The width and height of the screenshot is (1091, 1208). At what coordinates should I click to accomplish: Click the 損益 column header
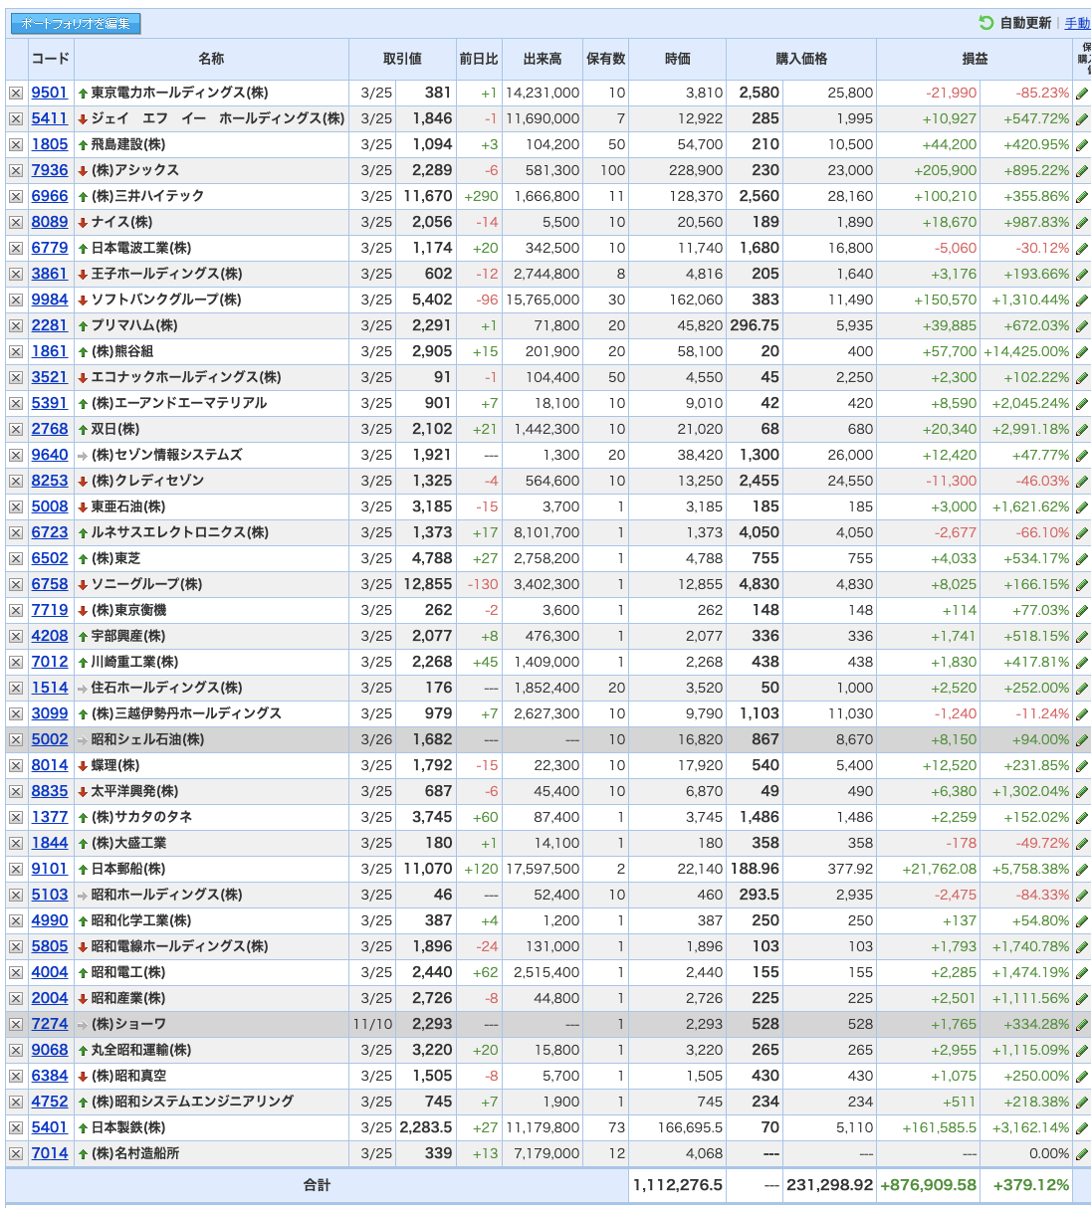click(x=975, y=59)
